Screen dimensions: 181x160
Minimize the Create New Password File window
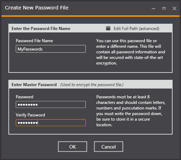pos(153,8)
